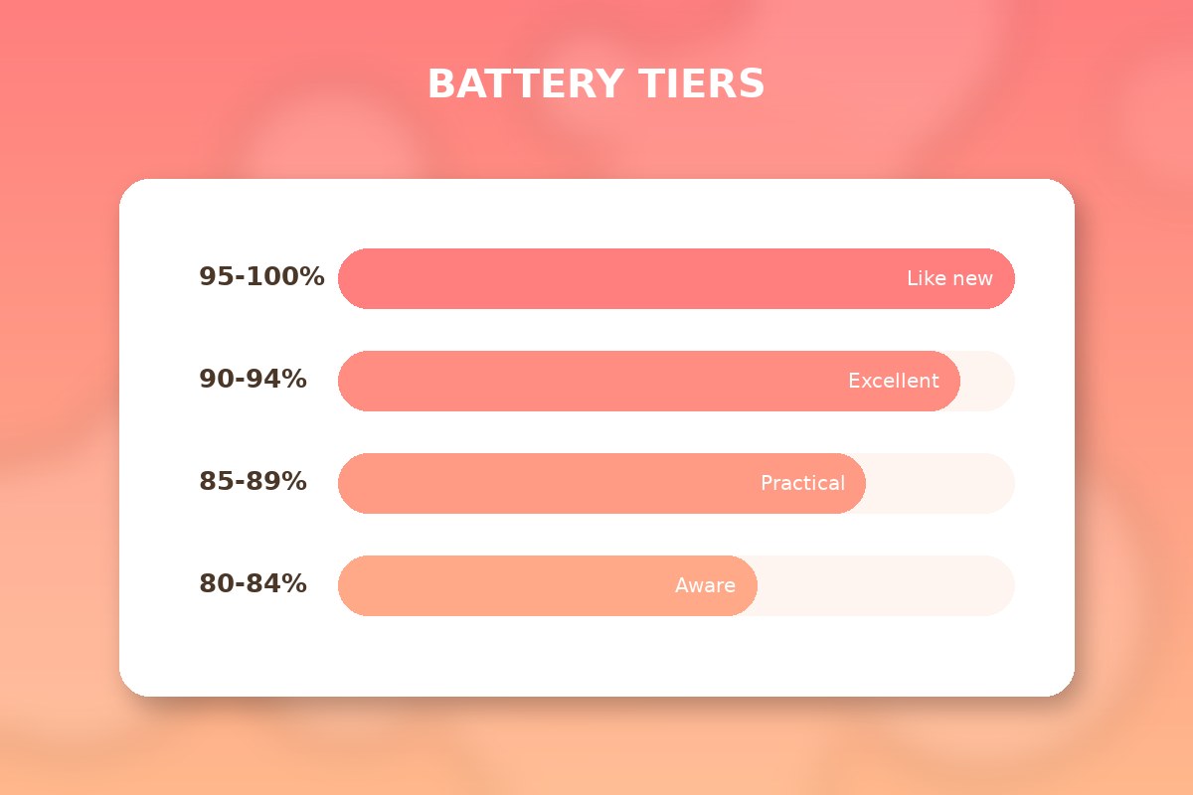Click the 90-94% tier label
This screenshot has width=1193, height=795.
pyautogui.click(x=253, y=380)
